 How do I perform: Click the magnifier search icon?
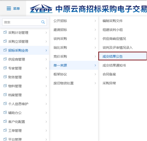coord(43,22)
